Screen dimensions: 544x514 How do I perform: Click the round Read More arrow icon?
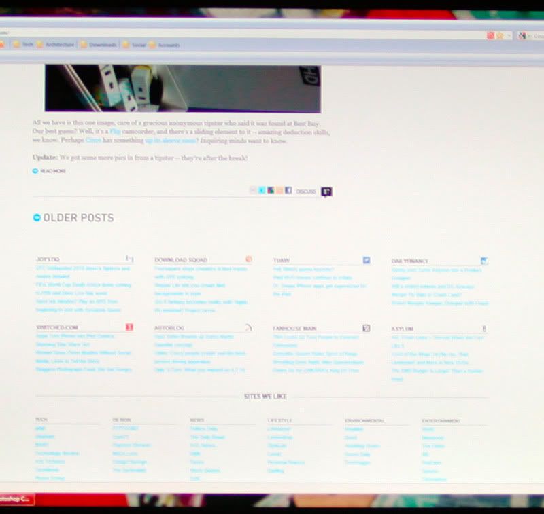tap(35, 170)
